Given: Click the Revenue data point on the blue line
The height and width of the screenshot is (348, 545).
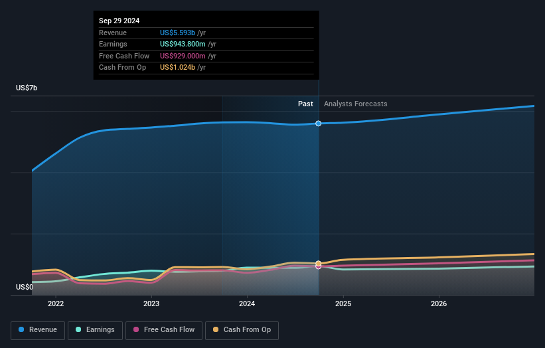Looking at the screenshot, I should (319, 124).
